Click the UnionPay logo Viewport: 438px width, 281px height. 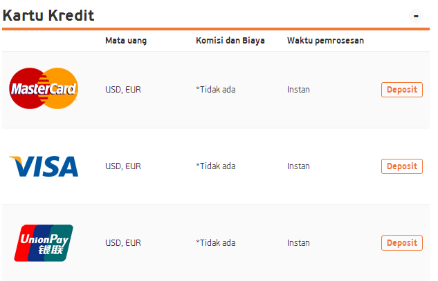pos(44,243)
